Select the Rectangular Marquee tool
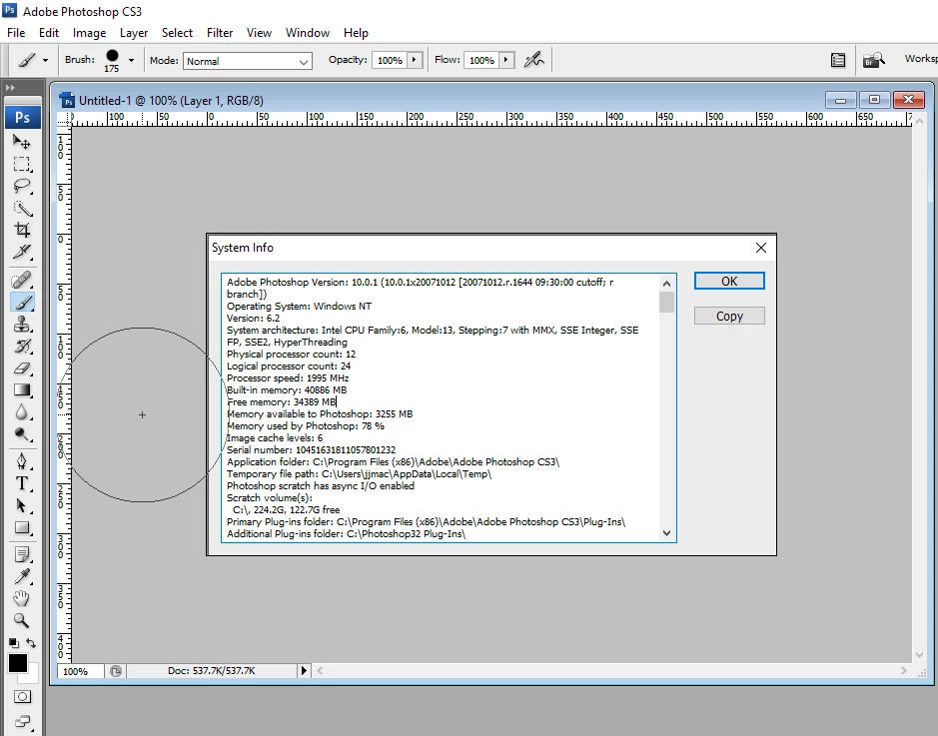Image resolution: width=938 pixels, height=736 pixels. (22, 164)
